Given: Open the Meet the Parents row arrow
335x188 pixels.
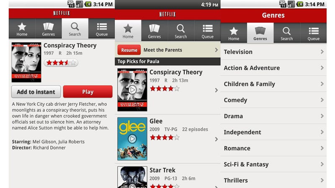Looking at the screenshot, I should pos(216,50).
